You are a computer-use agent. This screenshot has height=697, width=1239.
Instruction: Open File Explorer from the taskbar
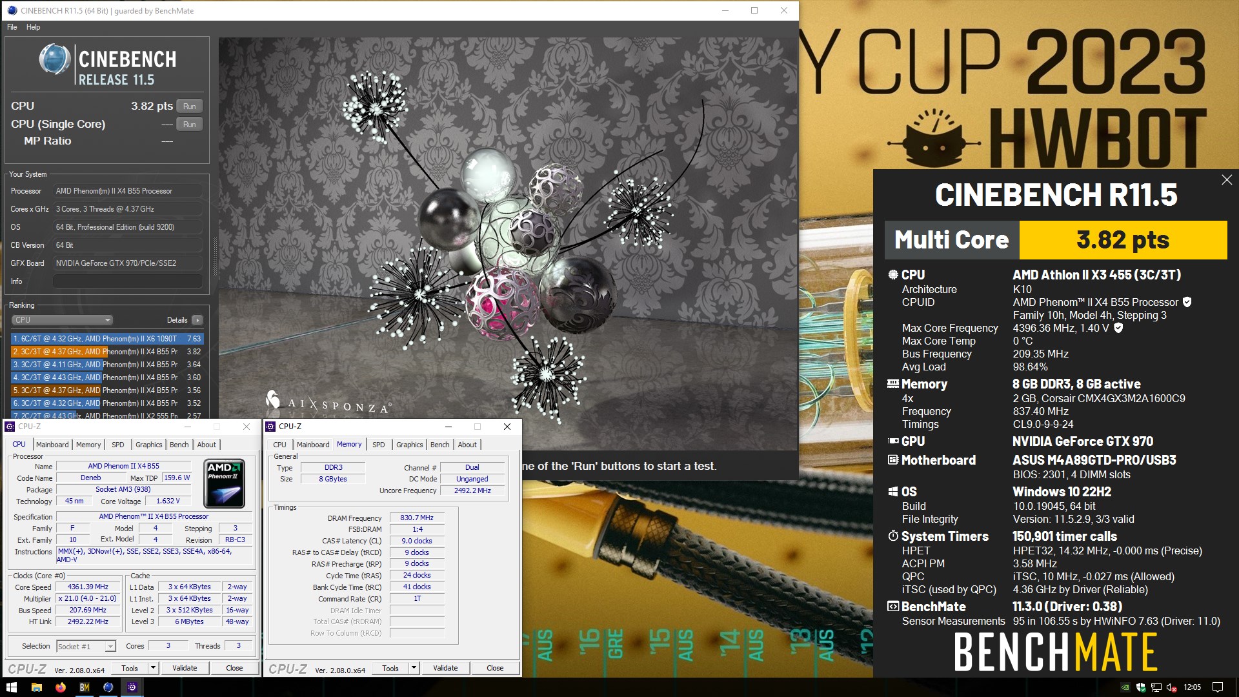click(x=36, y=687)
